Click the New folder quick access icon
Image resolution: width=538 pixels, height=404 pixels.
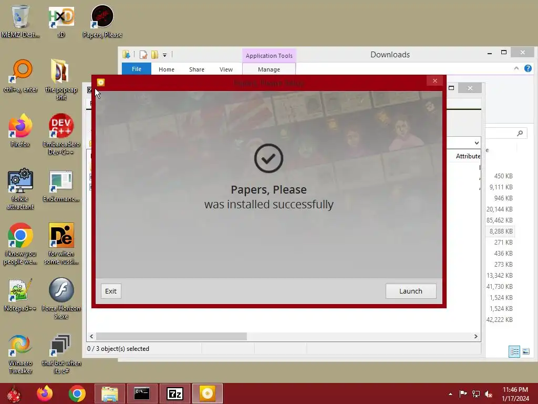pyautogui.click(x=155, y=55)
